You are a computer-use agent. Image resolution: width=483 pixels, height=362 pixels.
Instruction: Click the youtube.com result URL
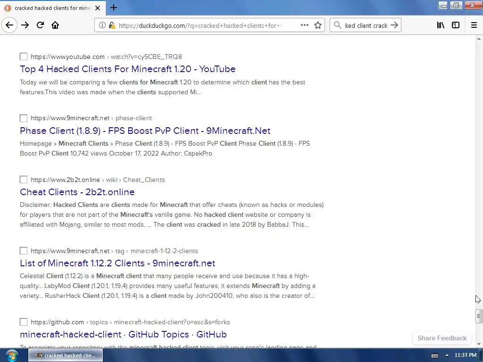(106, 57)
